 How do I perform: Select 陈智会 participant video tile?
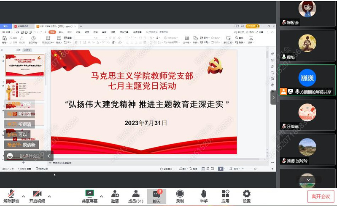[x=307, y=13]
